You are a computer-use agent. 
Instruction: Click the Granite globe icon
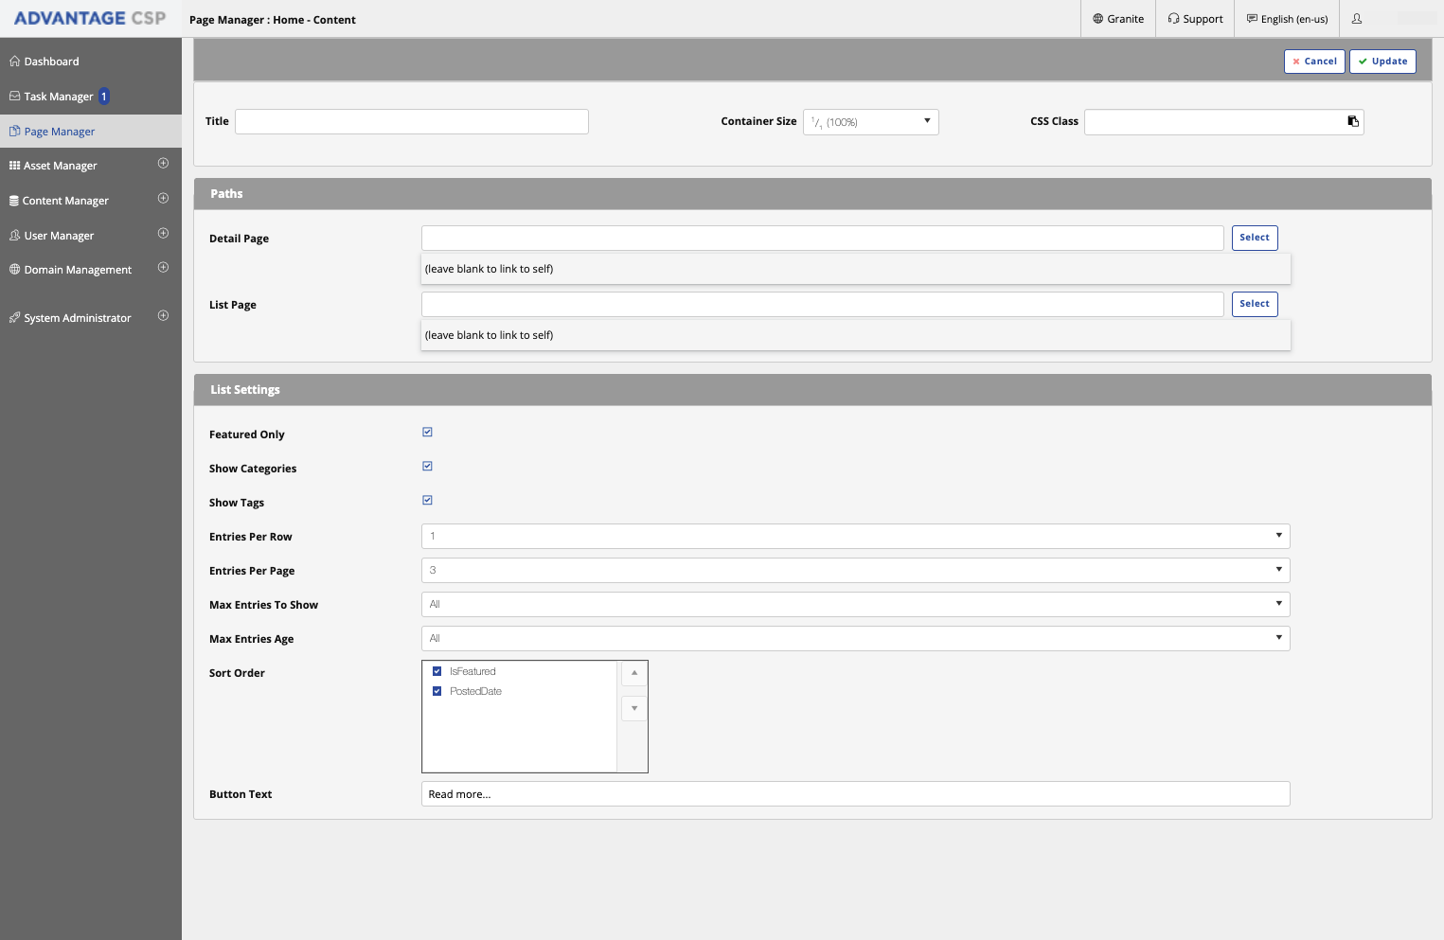[1098, 19]
